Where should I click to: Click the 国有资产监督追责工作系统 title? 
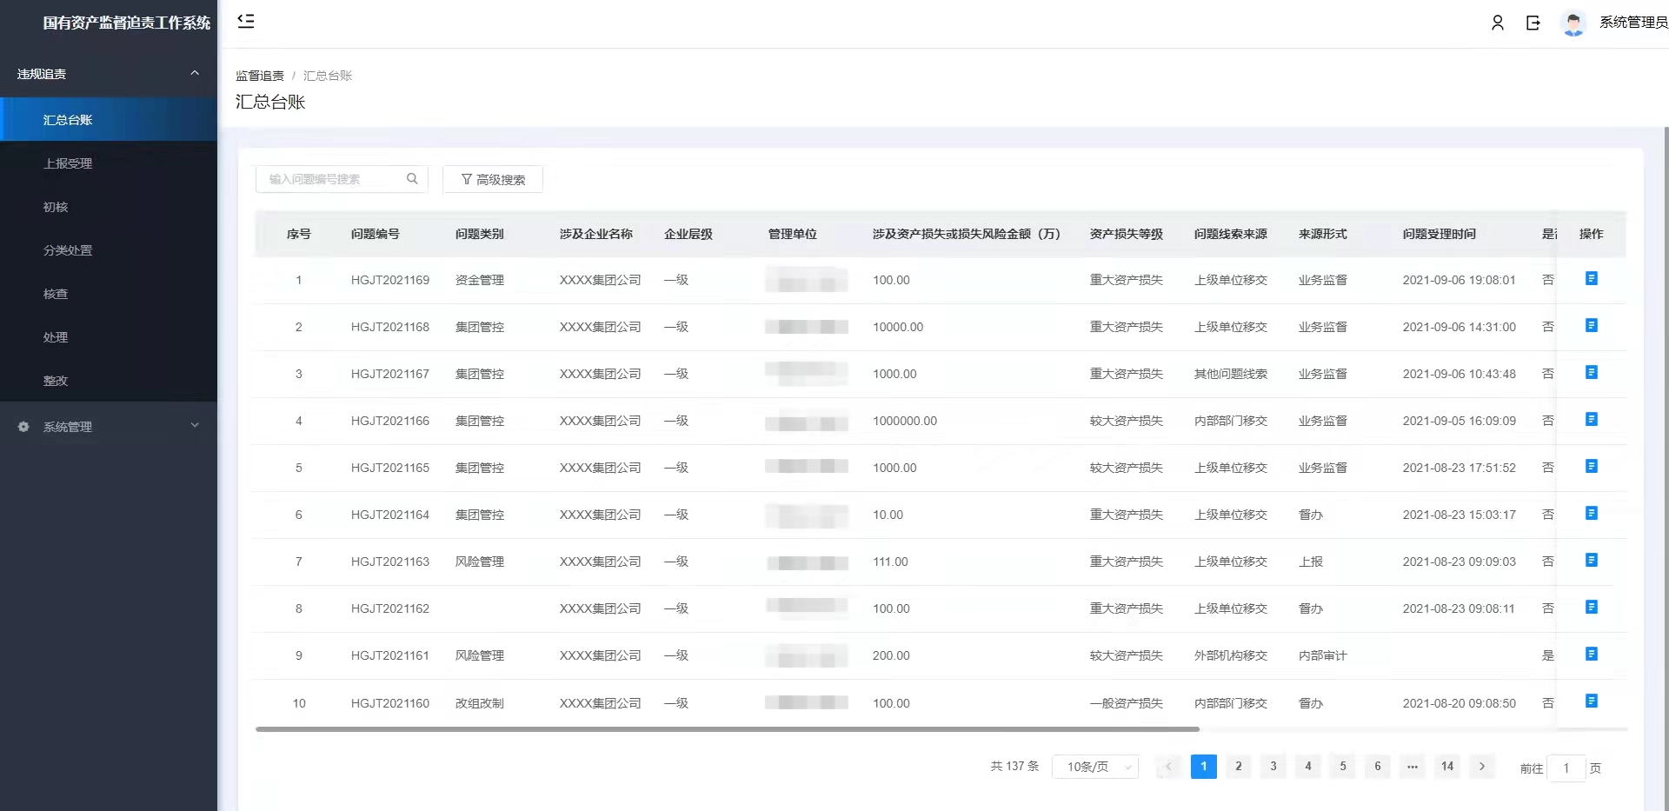pos(127,23)
